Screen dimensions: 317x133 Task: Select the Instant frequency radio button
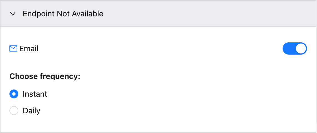coord(14,94)
